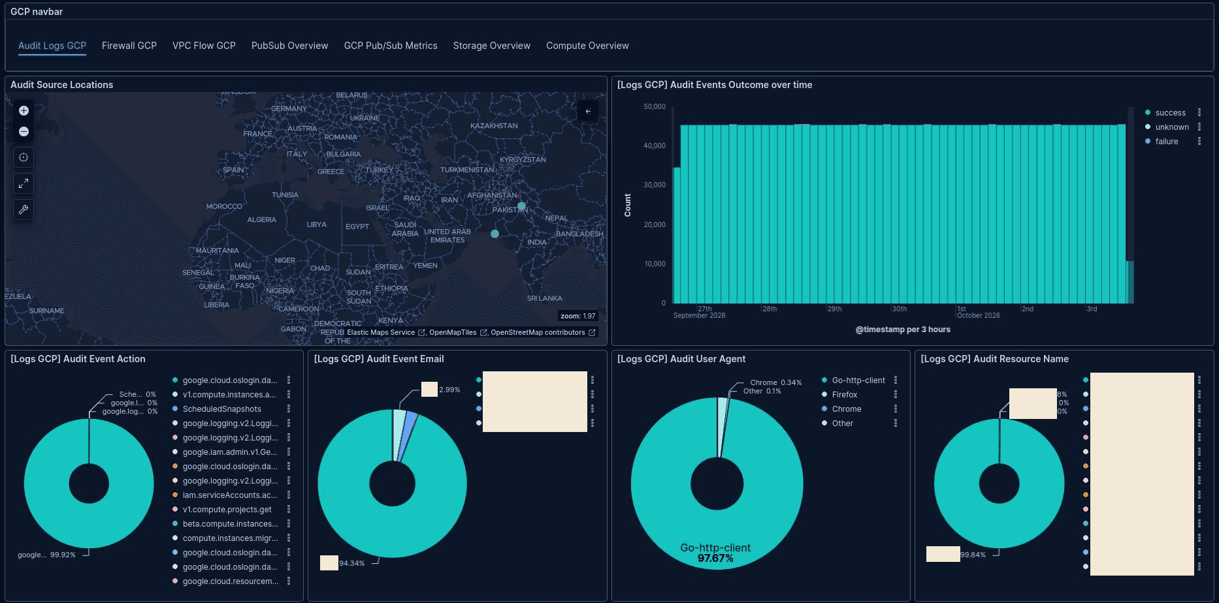Open the map tools wrench icon
1219x603 pixels.
point(24,209)
